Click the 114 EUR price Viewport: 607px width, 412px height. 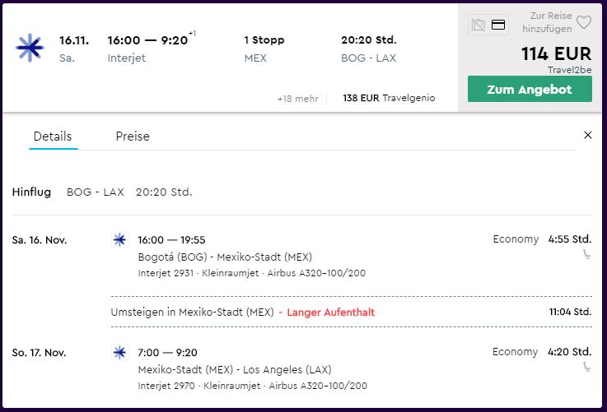click(x=556, y=53)
